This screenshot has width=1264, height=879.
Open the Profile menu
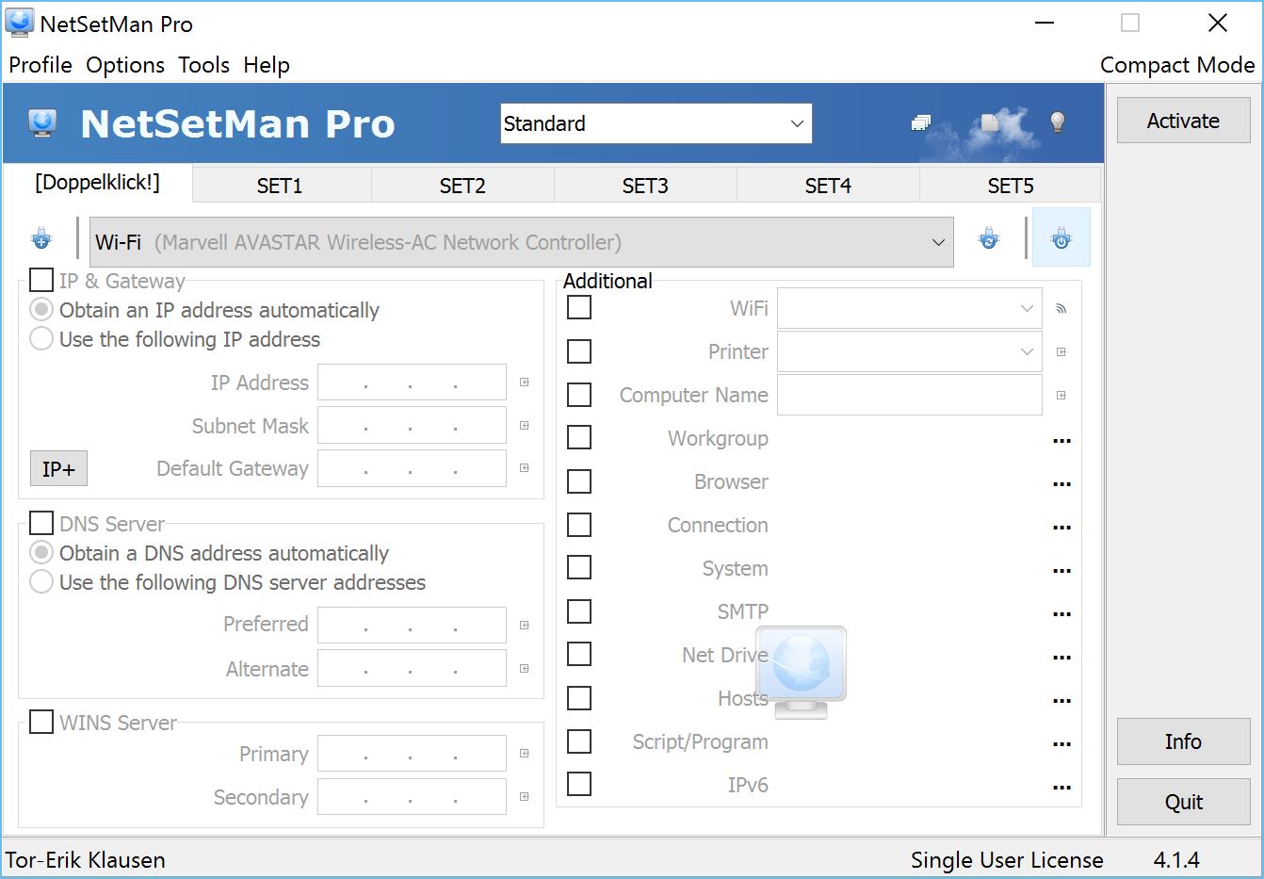point(41,65)
